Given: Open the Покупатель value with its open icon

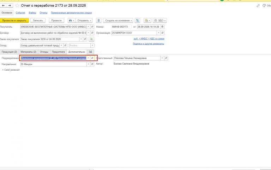Looking at the screenshot, I should click(x=92, y=27).
